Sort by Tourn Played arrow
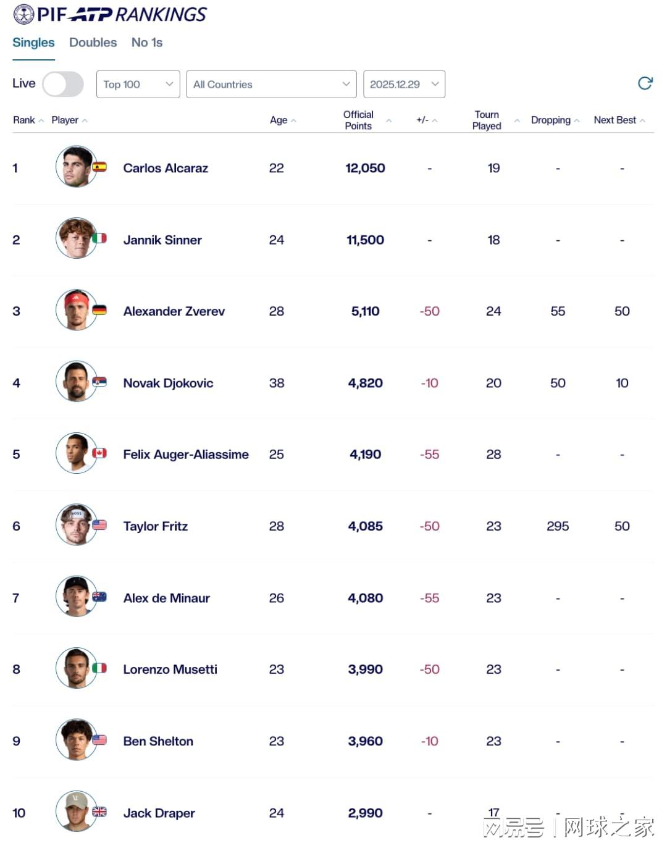This screenshot has width=667, height=848. click(x=517, y=120)
